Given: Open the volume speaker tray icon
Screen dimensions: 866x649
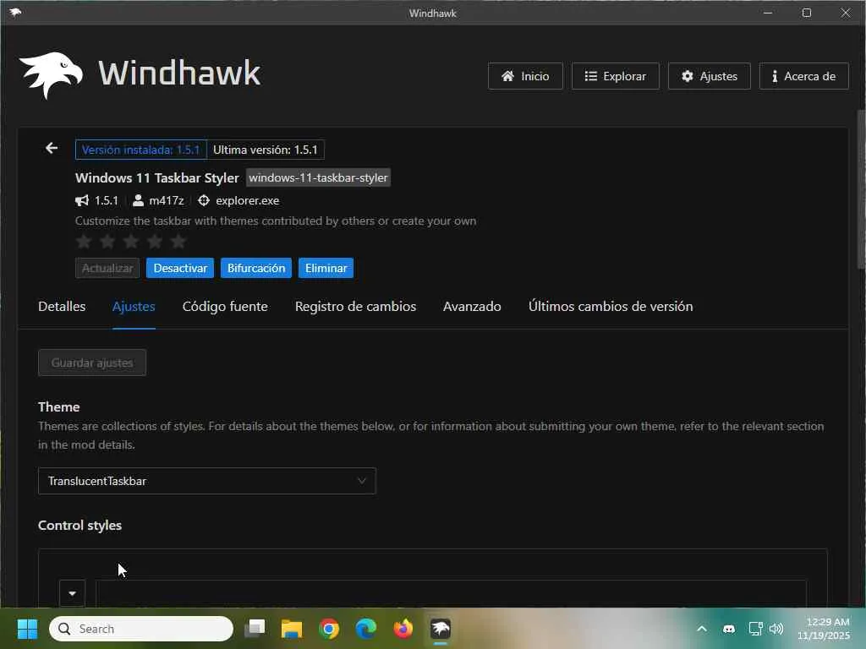Looking at the screenshot, I should [776, 629].
